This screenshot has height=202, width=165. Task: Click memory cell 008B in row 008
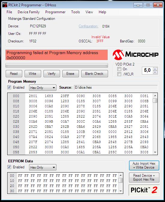(144, 101)
